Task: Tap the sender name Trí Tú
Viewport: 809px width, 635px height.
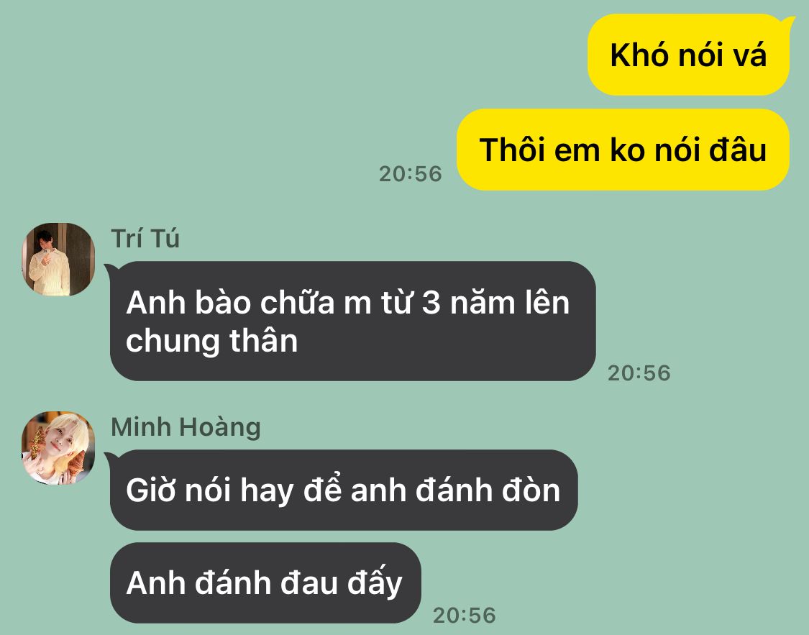Action: (x=145, y=239)
